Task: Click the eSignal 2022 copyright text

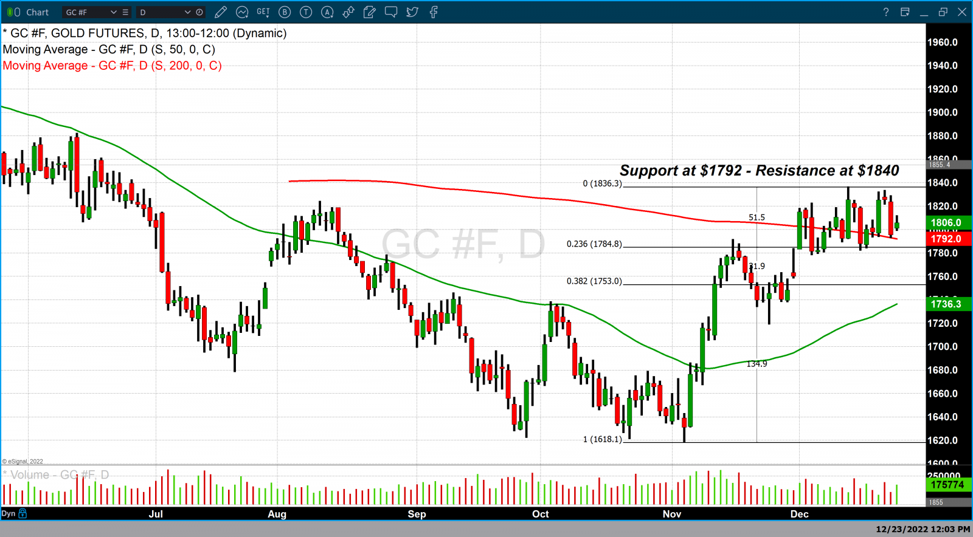Action: click(23, 462)
